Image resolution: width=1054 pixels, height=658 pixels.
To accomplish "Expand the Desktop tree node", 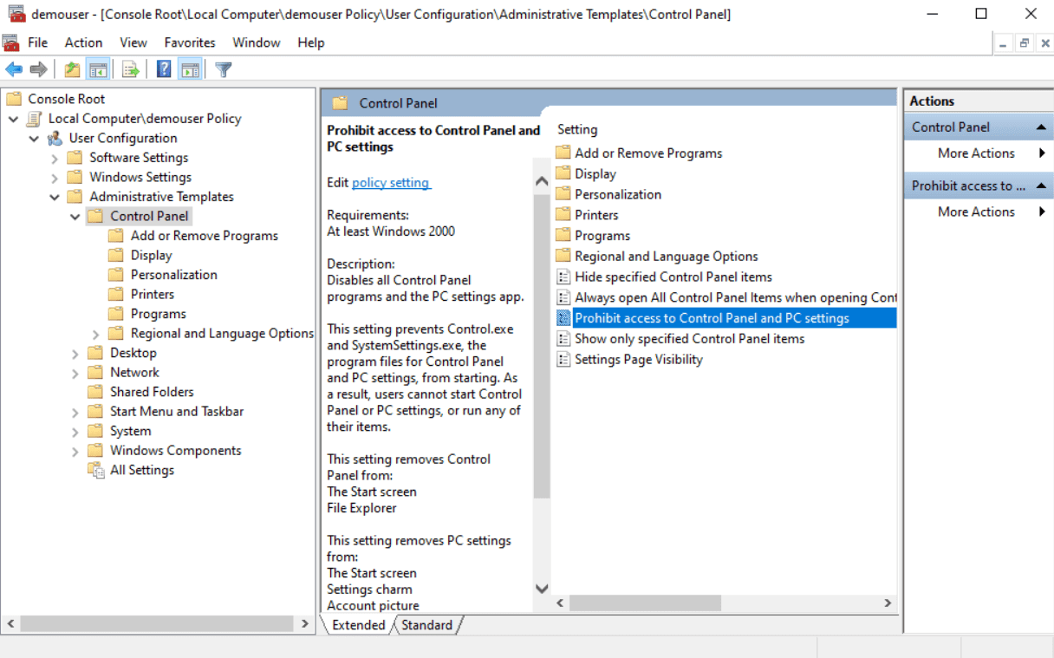I will [x=75, y=353].
